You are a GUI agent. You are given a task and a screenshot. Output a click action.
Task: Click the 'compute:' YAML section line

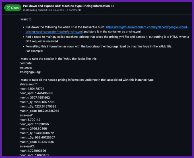26,63
